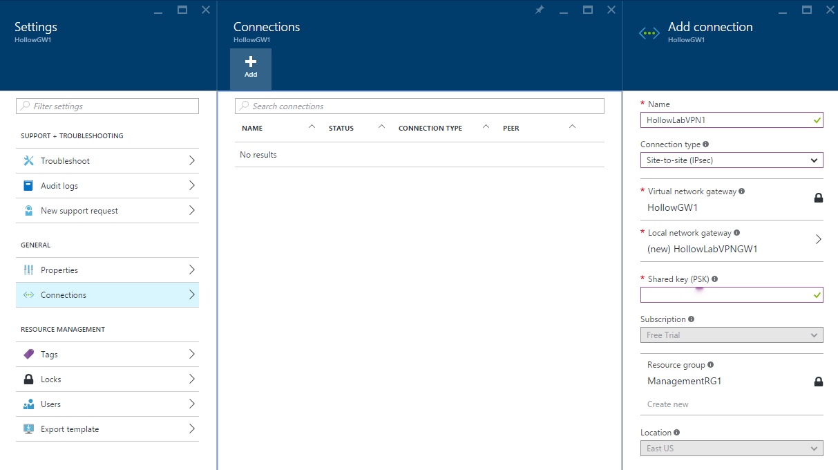
Task: Open New support request item
Action: (107, 210)
